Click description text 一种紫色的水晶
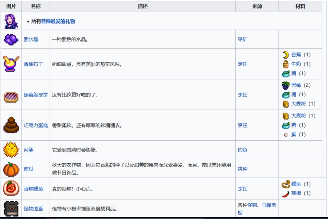Viewport: 328px width, 219px height. (70, 39)
